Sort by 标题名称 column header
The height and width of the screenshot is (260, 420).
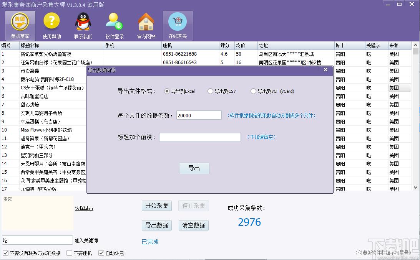pos(61,45)
